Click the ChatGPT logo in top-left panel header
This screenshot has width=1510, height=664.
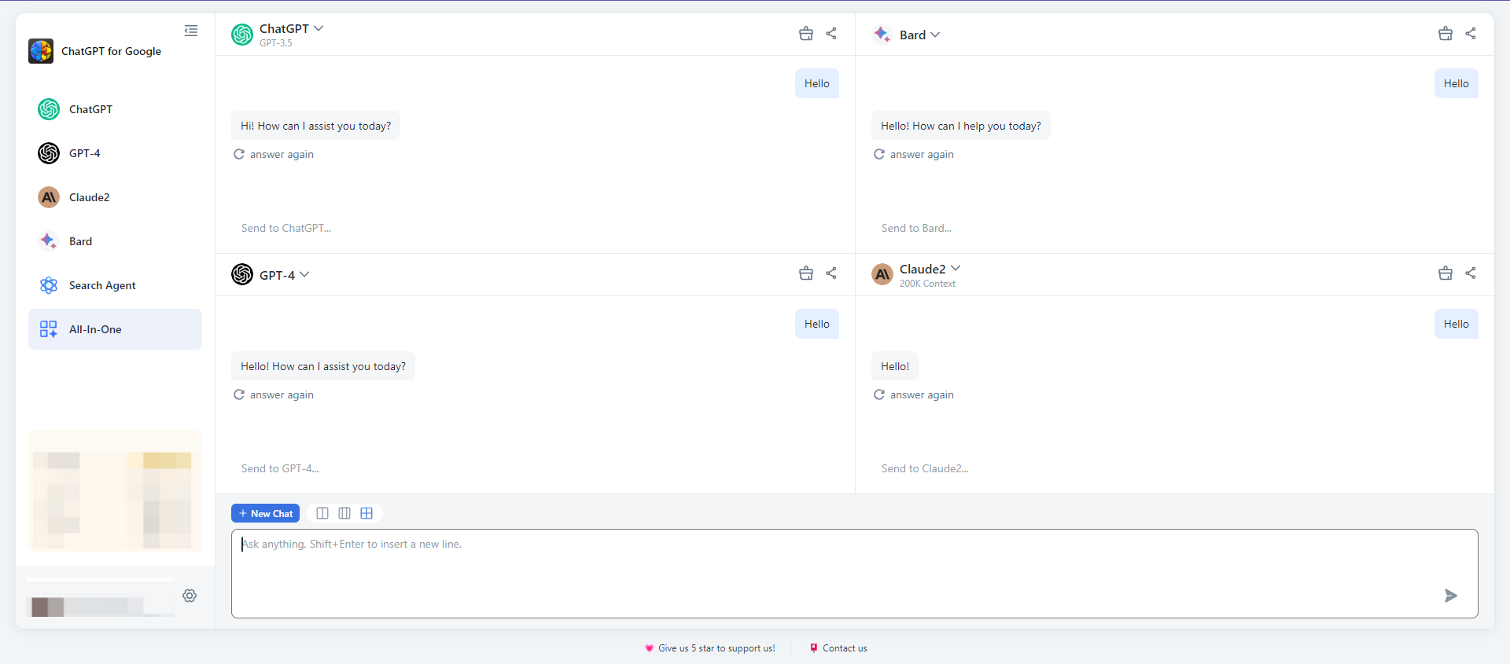click(x=242, y=34)
